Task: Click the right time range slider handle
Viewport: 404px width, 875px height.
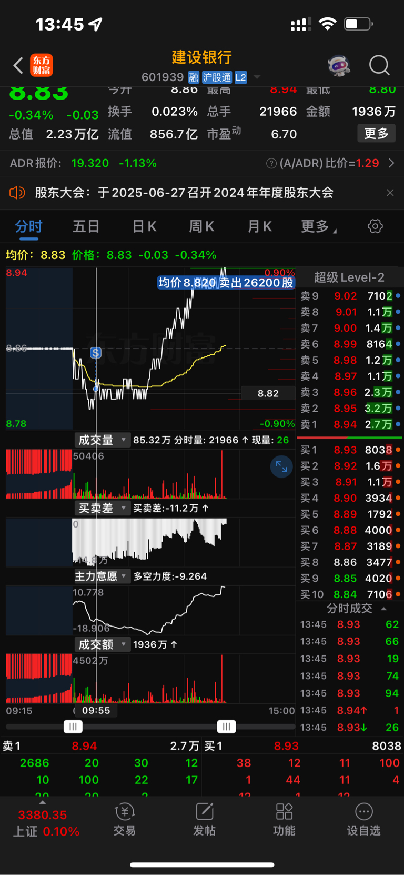Action: click(226, 727)
